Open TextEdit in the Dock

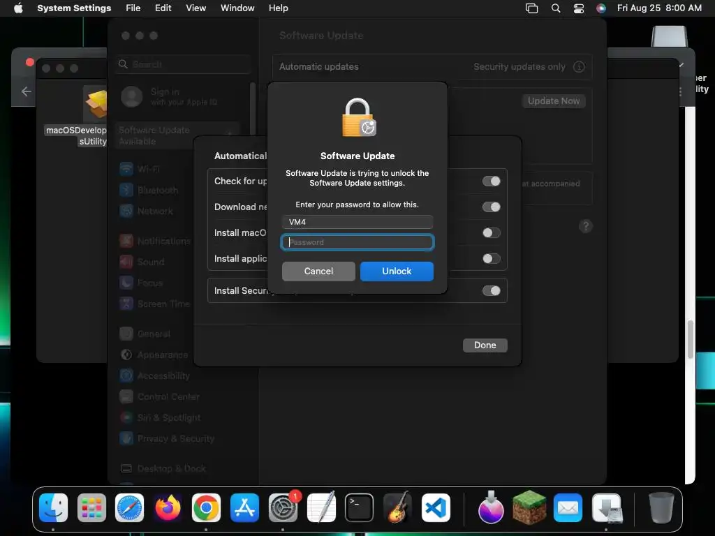pos(321,508)
